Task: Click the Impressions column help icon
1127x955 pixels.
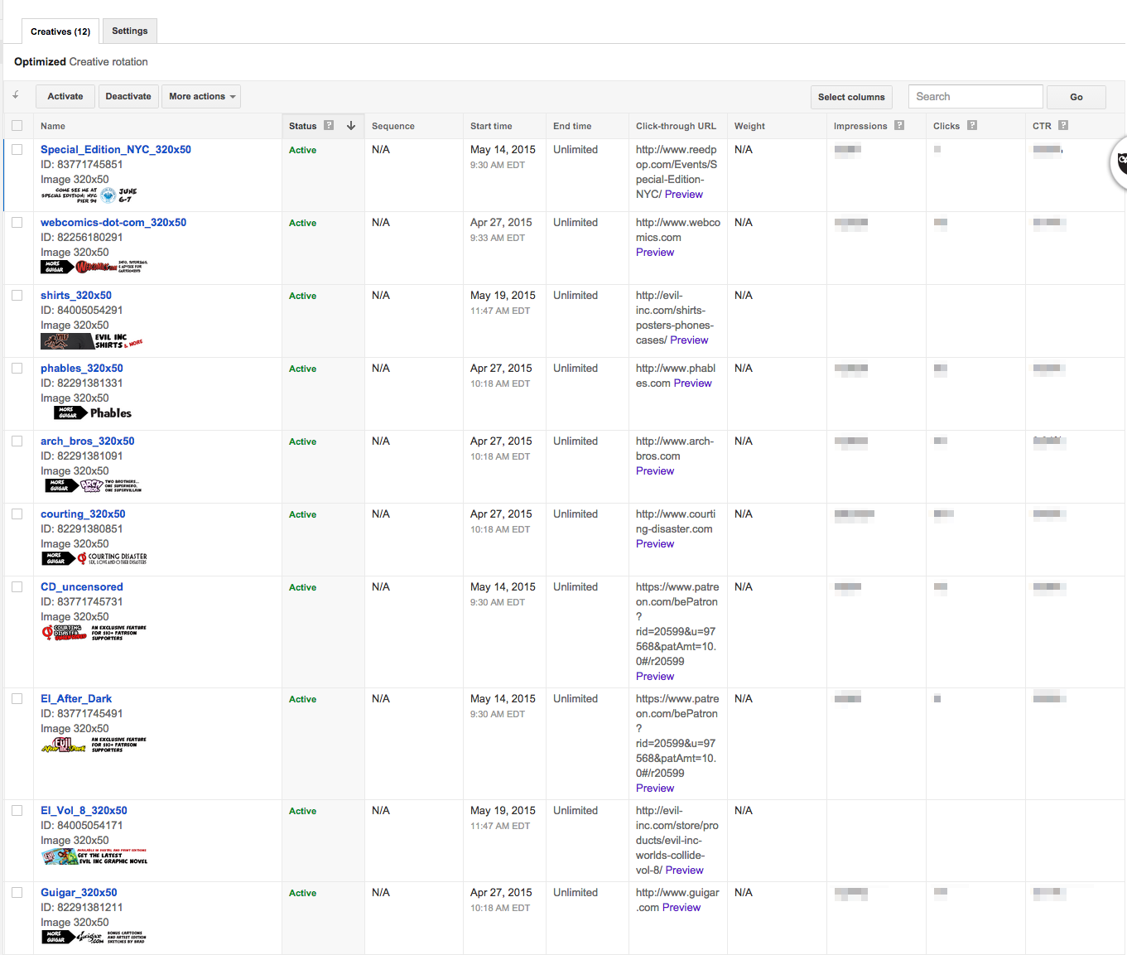Action: (x=899, y=126)
